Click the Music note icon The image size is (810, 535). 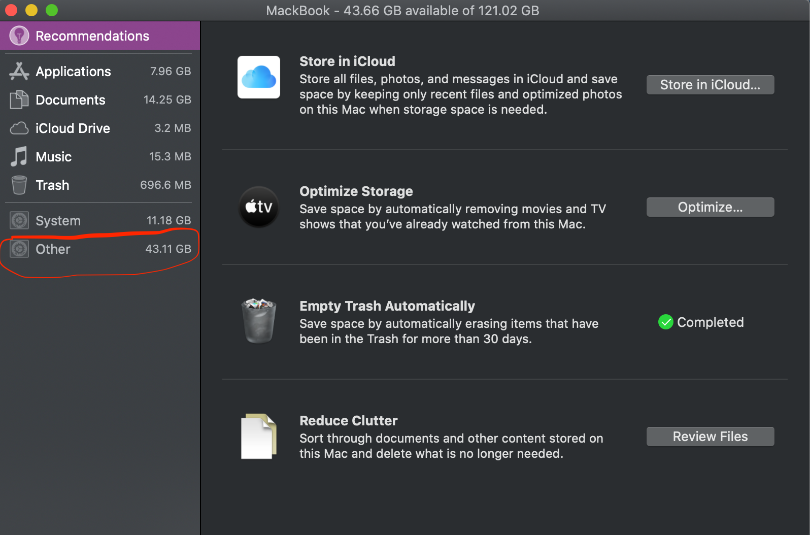pyautogui.click(x=19, y=157)
